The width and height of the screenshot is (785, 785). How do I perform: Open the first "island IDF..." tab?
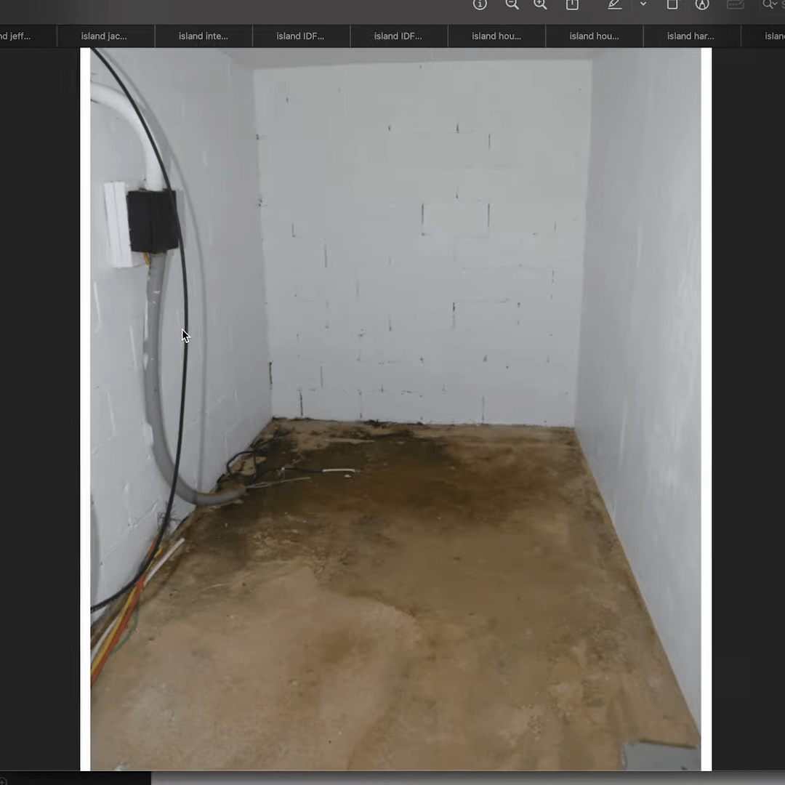pos(301,36)
